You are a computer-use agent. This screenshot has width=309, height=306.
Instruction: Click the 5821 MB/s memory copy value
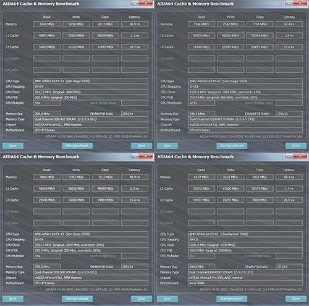[x=260, y=177]
